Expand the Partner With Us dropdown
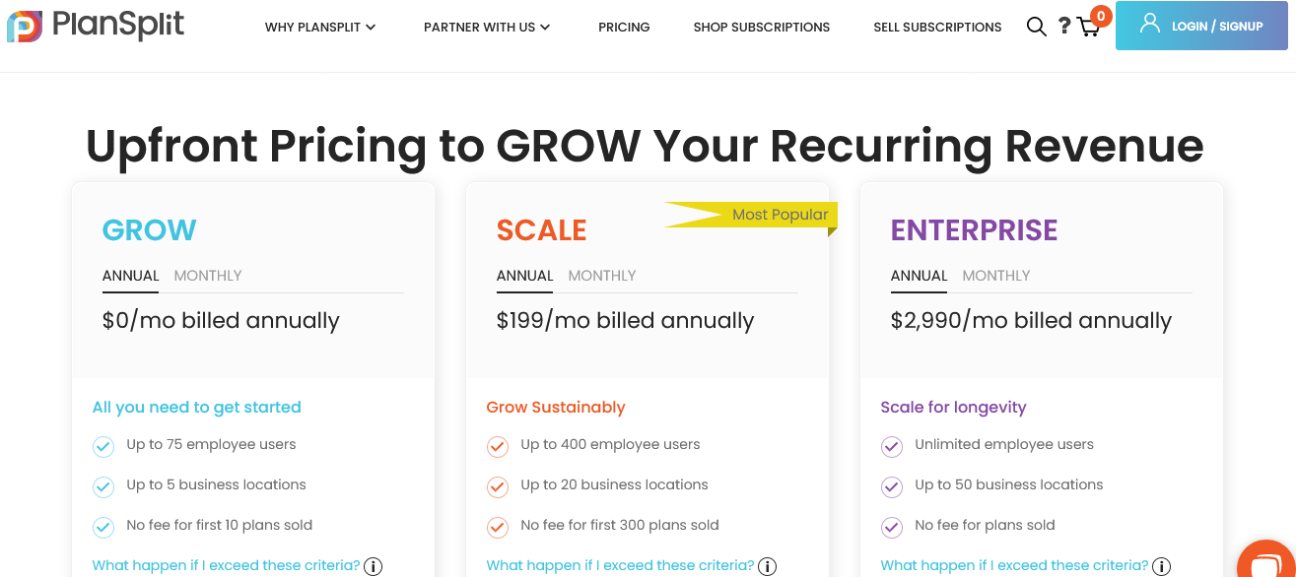Viewport: 1296px width, 577px height. [x=487, y=28]
